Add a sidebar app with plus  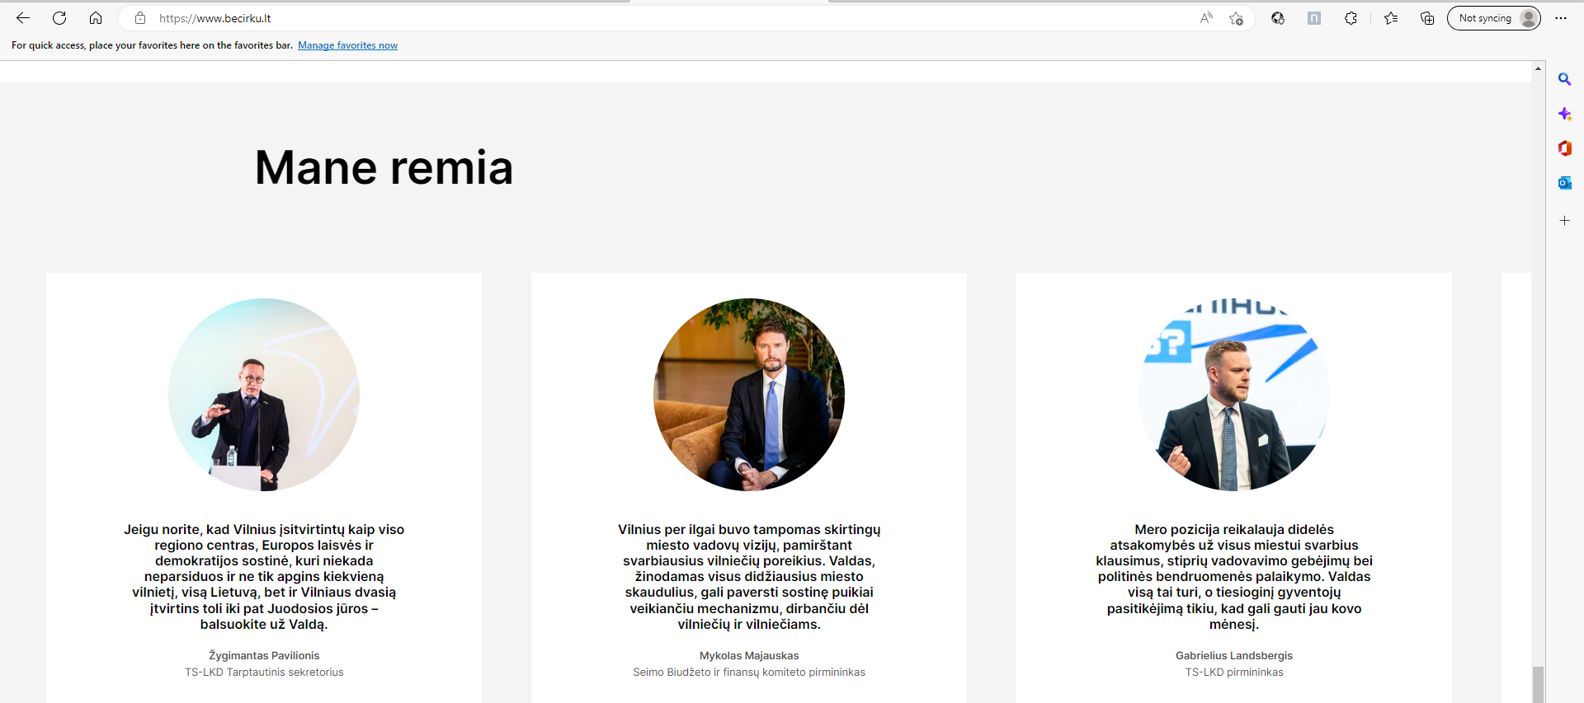click(x=1564, y=221)
